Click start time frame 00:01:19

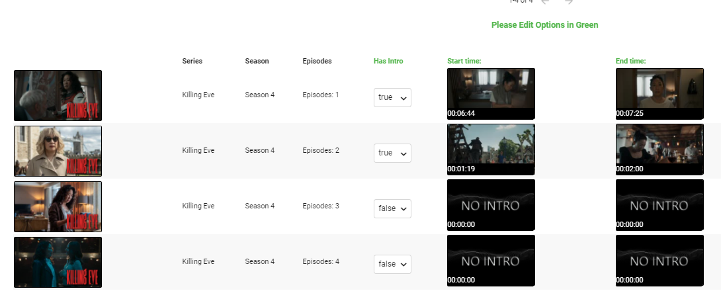(x=491, y=150)
